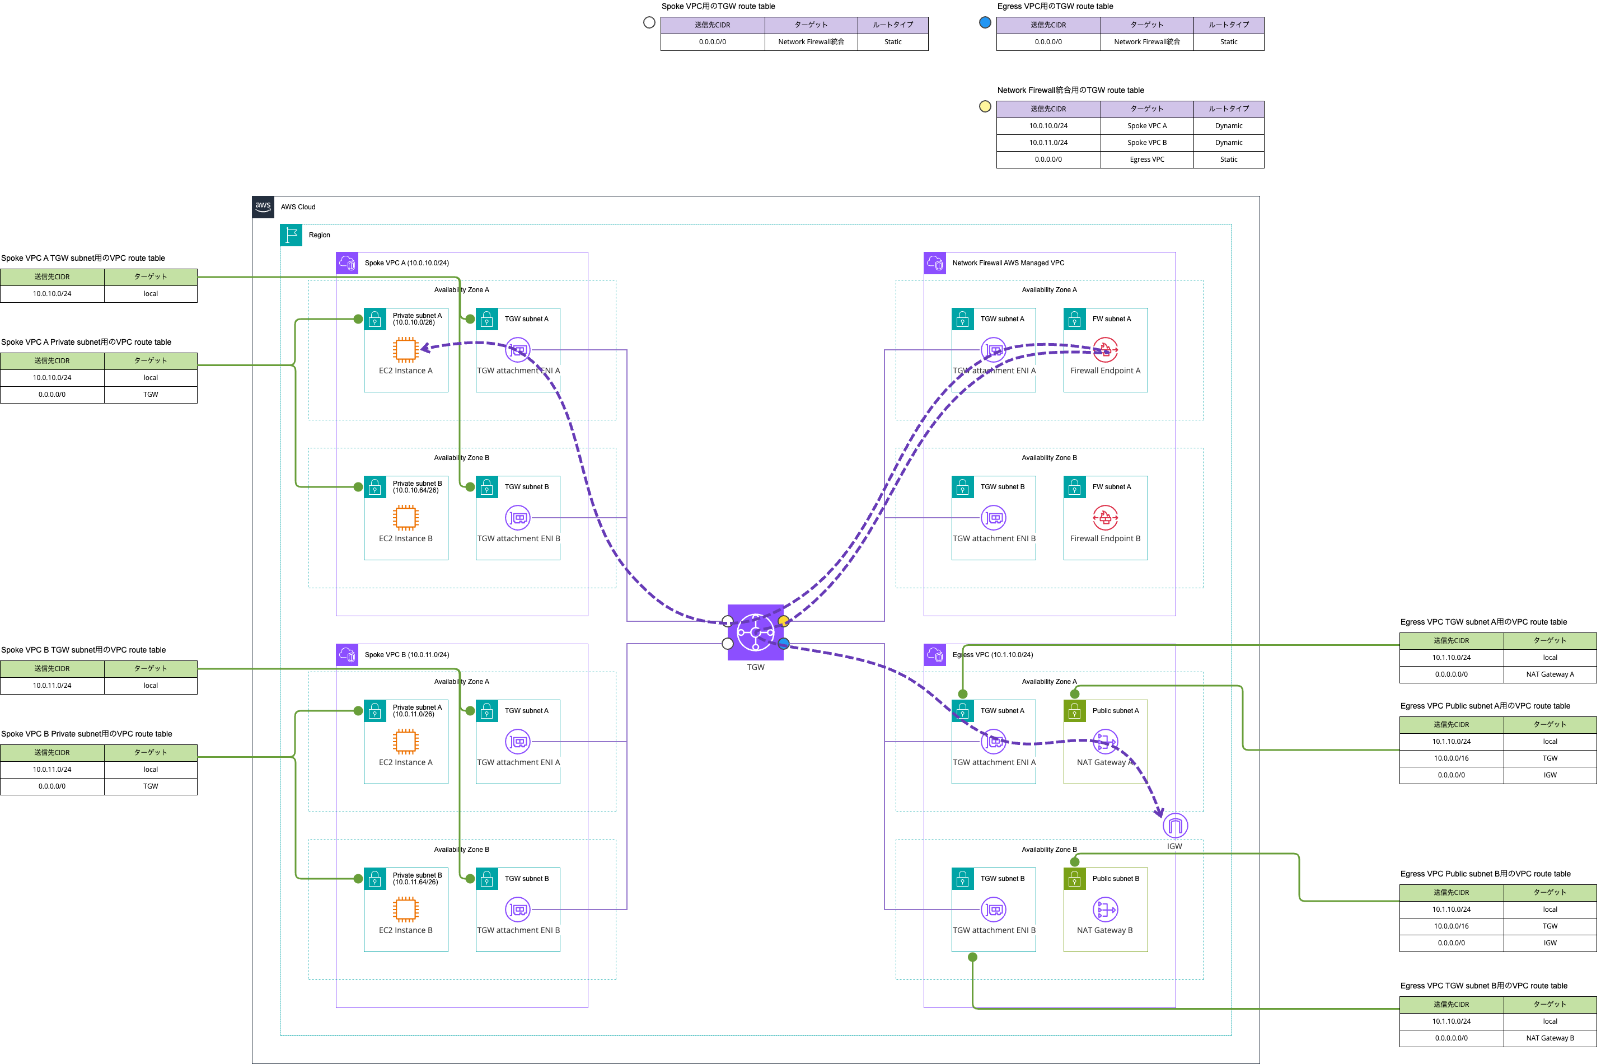This screenshot has width=1601, height=1064.
Task: Click TGW attachment ENI B icon in Egress VPC
Action: point(994,910)
